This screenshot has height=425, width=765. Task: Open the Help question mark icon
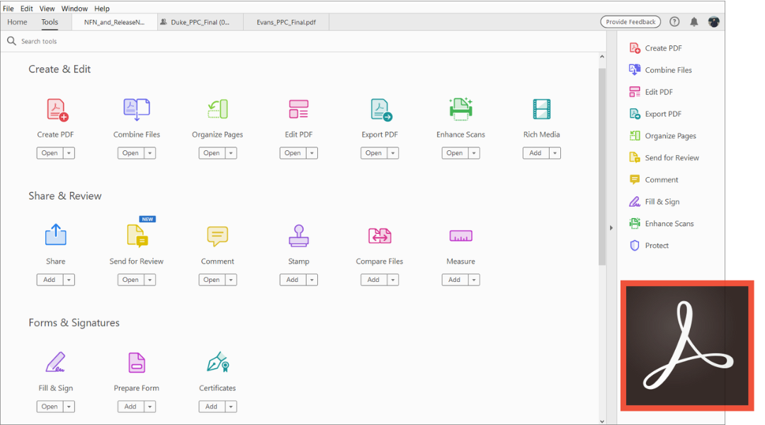[674, 22]
